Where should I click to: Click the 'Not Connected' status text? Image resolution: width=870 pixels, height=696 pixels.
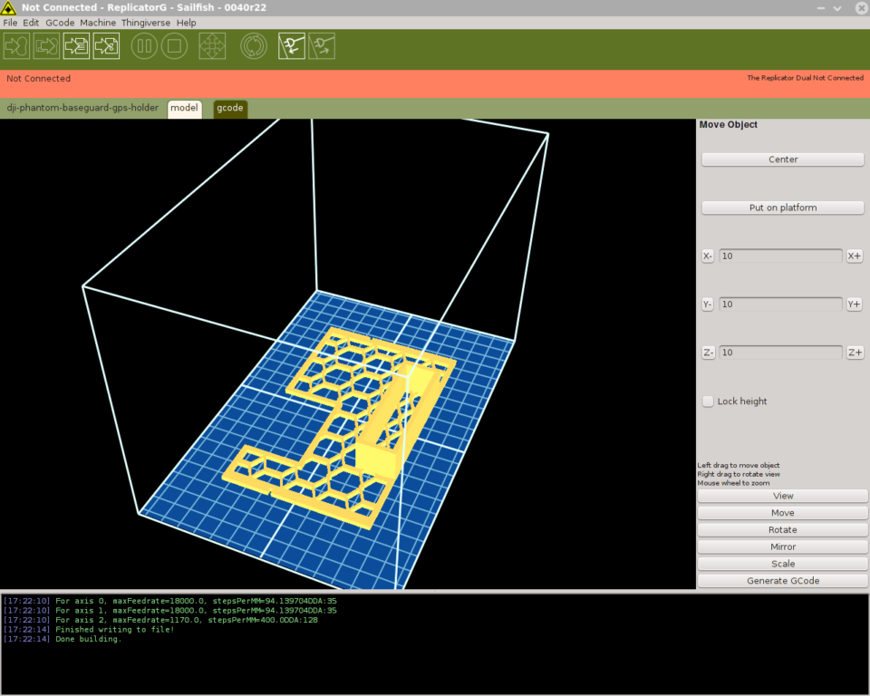pos(38,79)
